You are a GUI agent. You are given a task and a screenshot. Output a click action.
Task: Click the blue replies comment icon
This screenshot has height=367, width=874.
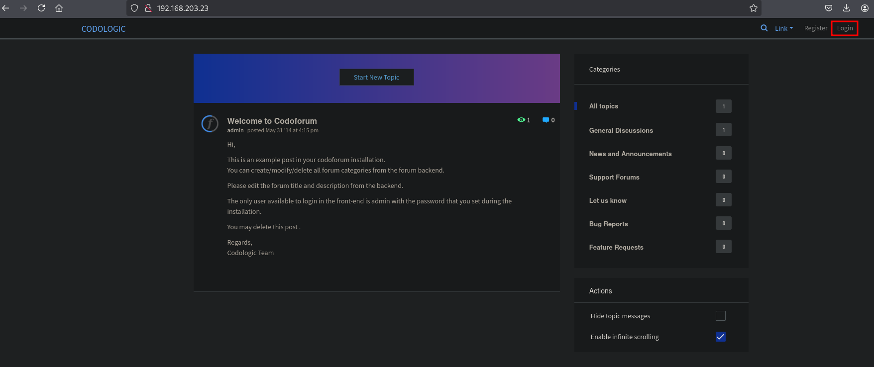coord(546,120)
